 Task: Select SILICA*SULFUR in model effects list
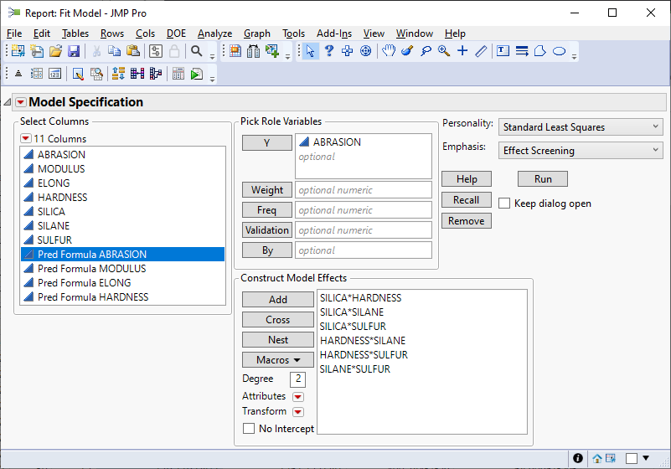[353, 326]
